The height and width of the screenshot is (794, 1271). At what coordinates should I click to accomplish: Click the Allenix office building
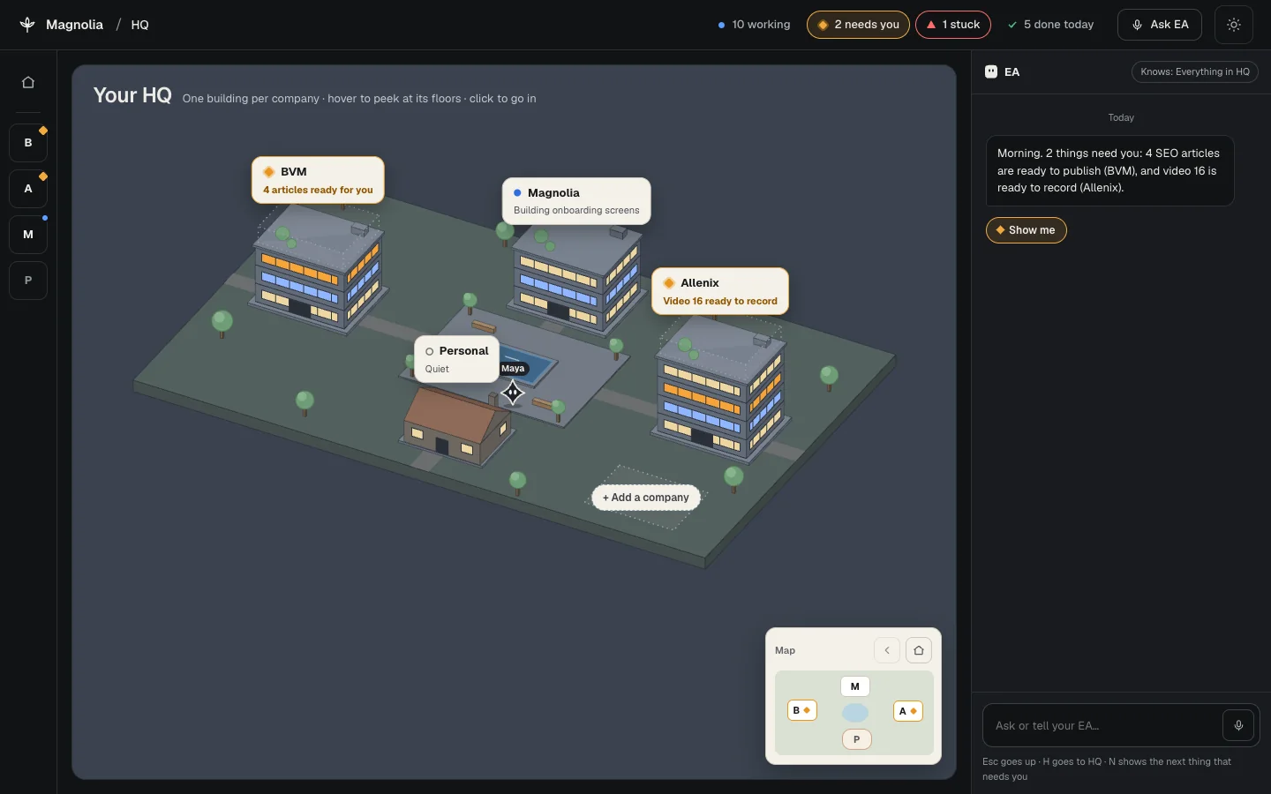(x=720, y=390)
